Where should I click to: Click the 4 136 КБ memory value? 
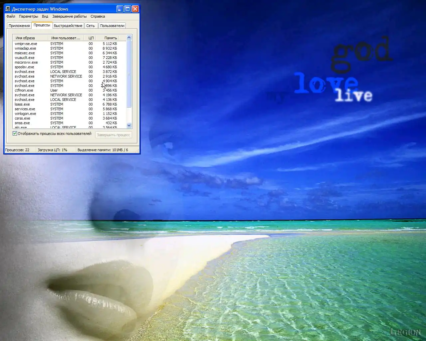[110, 100]
